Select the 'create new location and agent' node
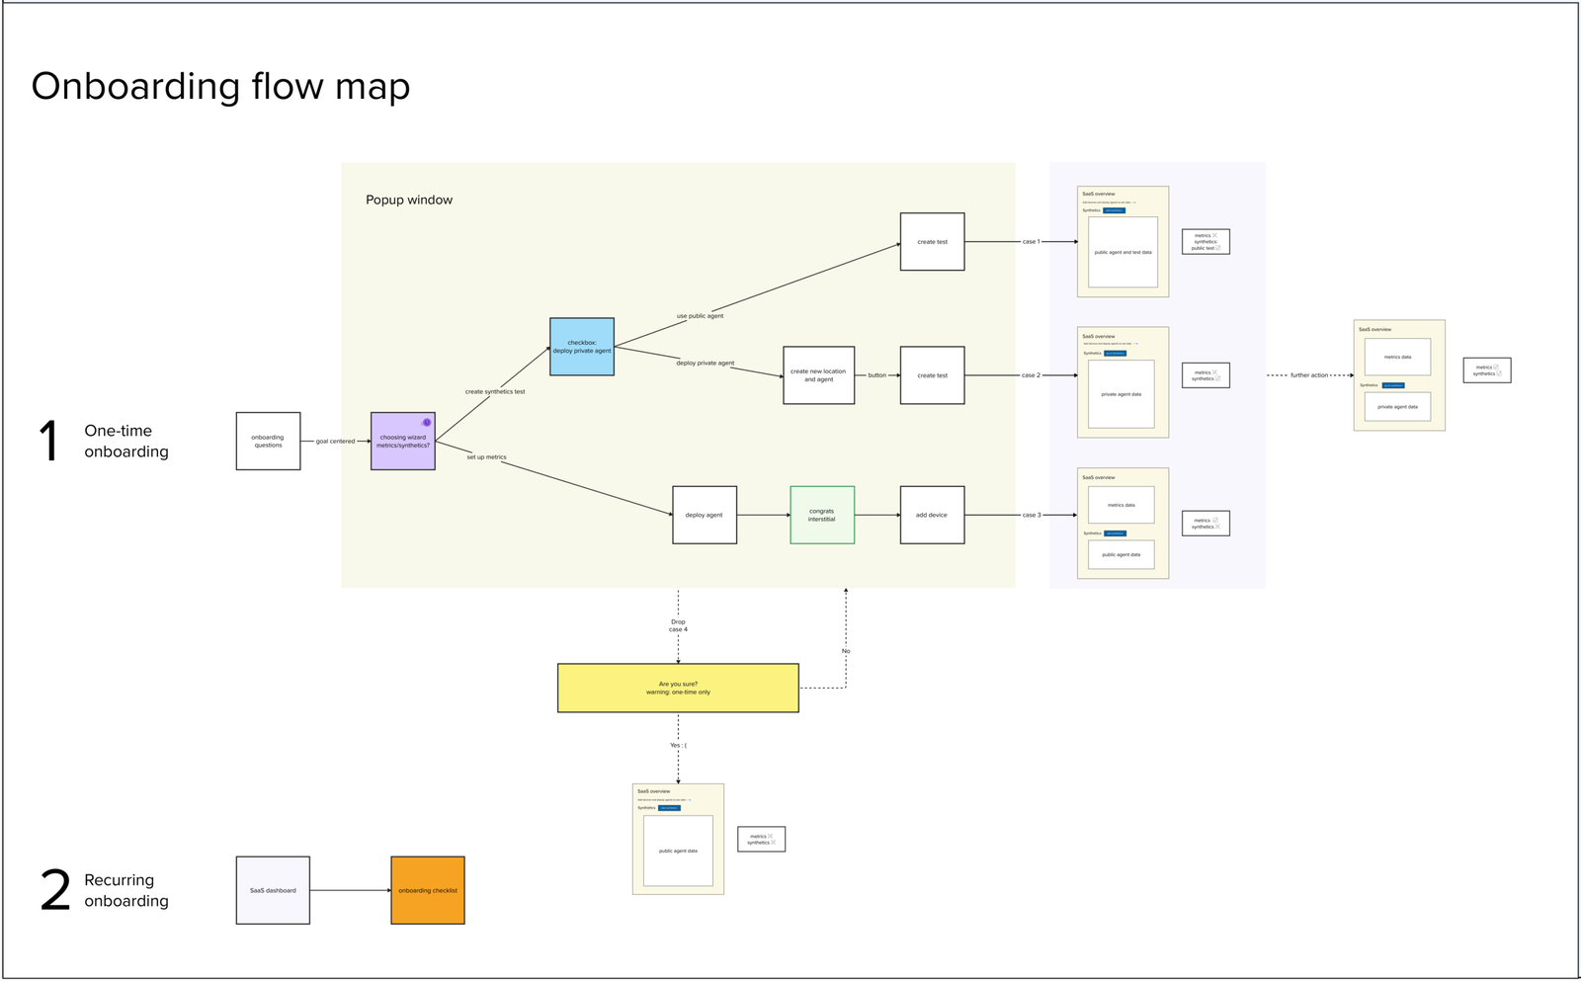 click(x=818, y=375)
